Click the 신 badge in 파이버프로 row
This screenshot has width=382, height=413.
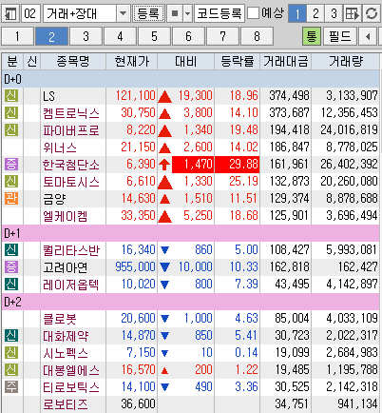tap(11, 130)
